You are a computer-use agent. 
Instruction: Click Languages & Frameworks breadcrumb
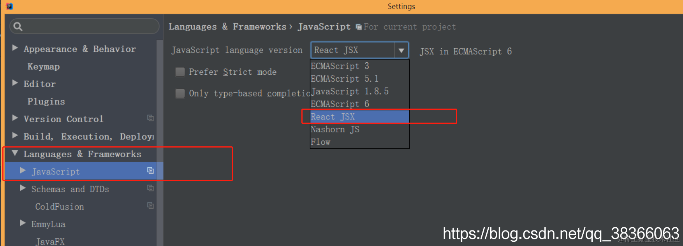point(227,27)
